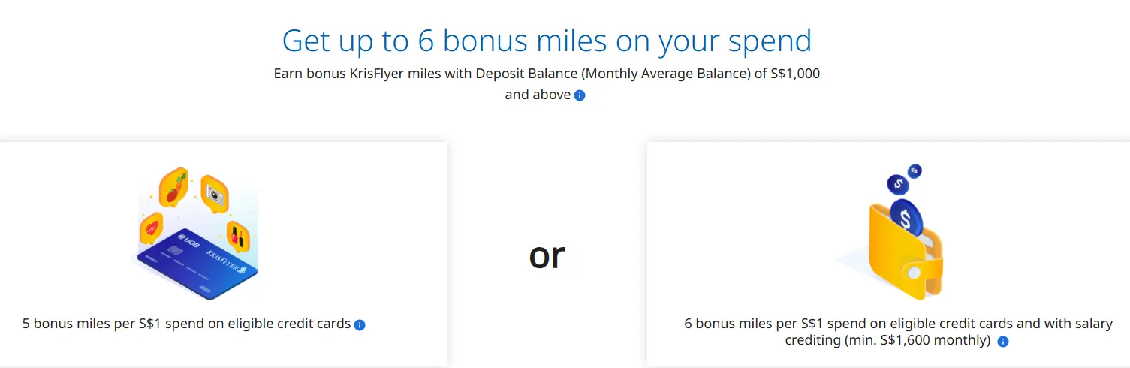Click the "Earn bonus KrisFlyer miles" description text
Image resolution: width=1130 pixels, height=368 pixels.
click(x=547, y=74)
